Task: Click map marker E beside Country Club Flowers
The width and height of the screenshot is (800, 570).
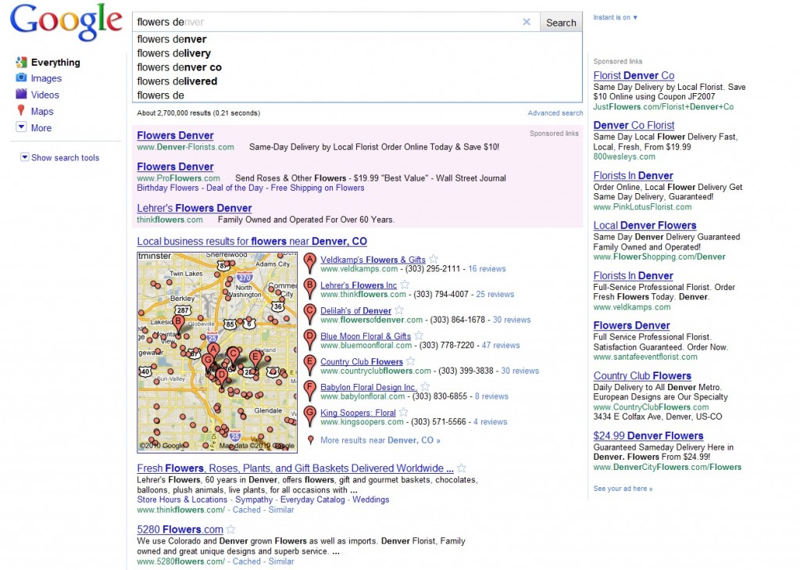Action: point(309,365)
